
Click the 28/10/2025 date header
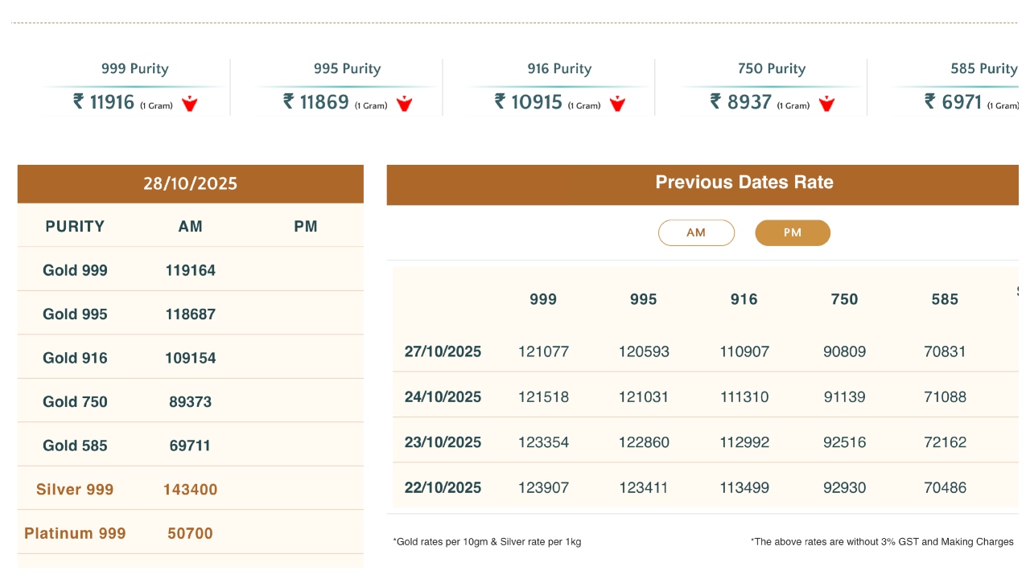(x=190, y=183)
